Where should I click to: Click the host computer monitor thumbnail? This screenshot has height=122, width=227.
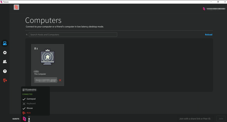(x=47, y=57)
